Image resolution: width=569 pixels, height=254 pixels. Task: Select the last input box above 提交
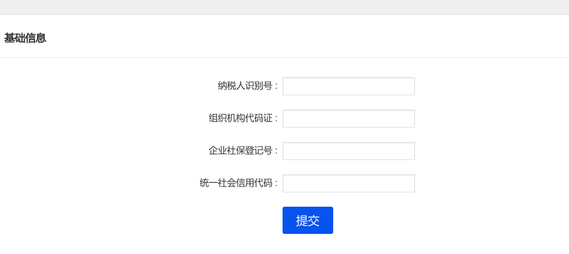coord(348,183)
